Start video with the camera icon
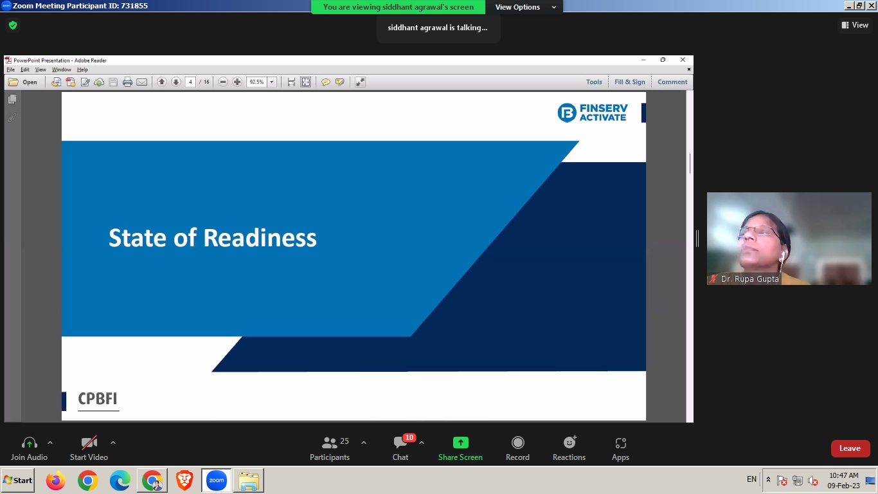This screenshot has height=494, width=878. (89, 448)
